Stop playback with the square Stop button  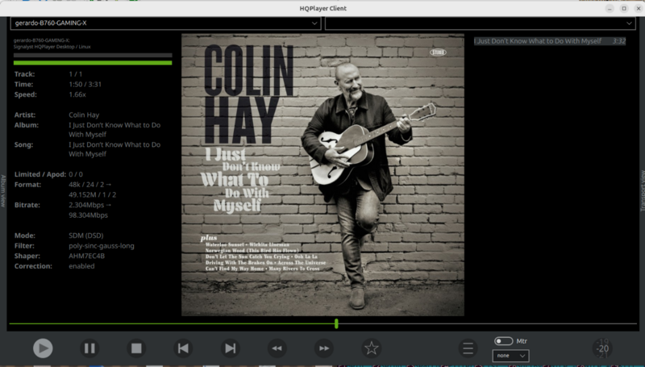click(136, 348)
